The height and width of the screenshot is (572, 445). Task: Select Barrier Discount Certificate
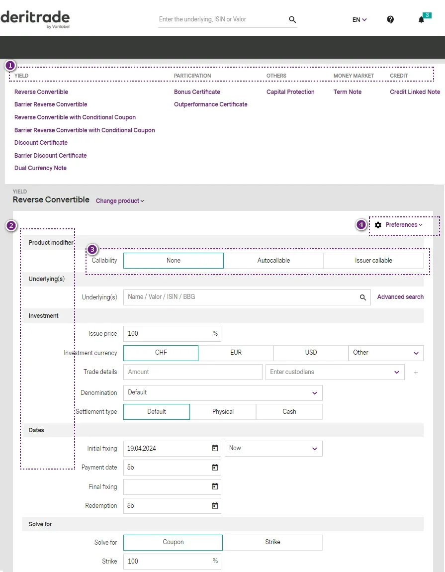coord(50,155)
